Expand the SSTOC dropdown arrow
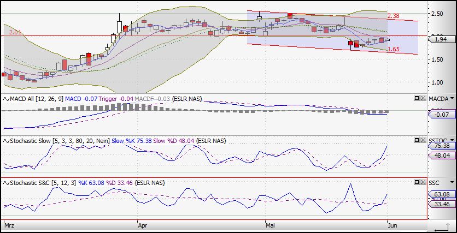Viewport: 457px width, 233px height. [x=452, y=141]
